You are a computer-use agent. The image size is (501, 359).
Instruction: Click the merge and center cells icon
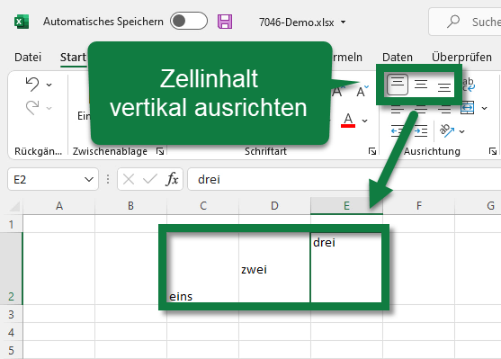pos(468,108)
